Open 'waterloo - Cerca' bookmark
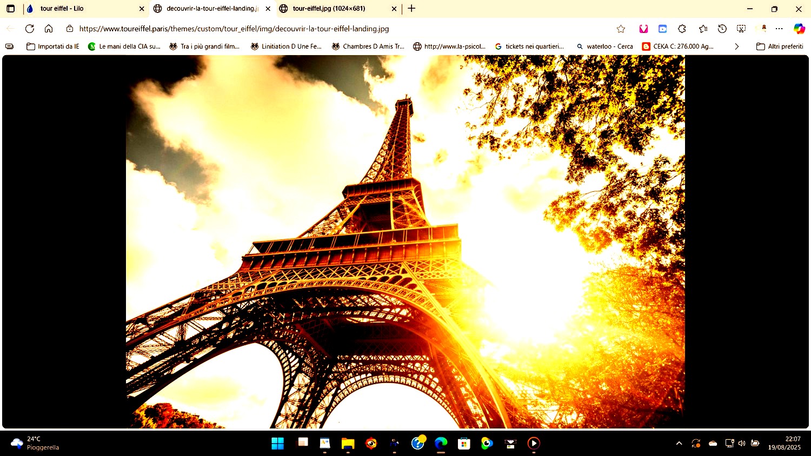The width and height of the screenshot is (811, 456). click(604, 46)
